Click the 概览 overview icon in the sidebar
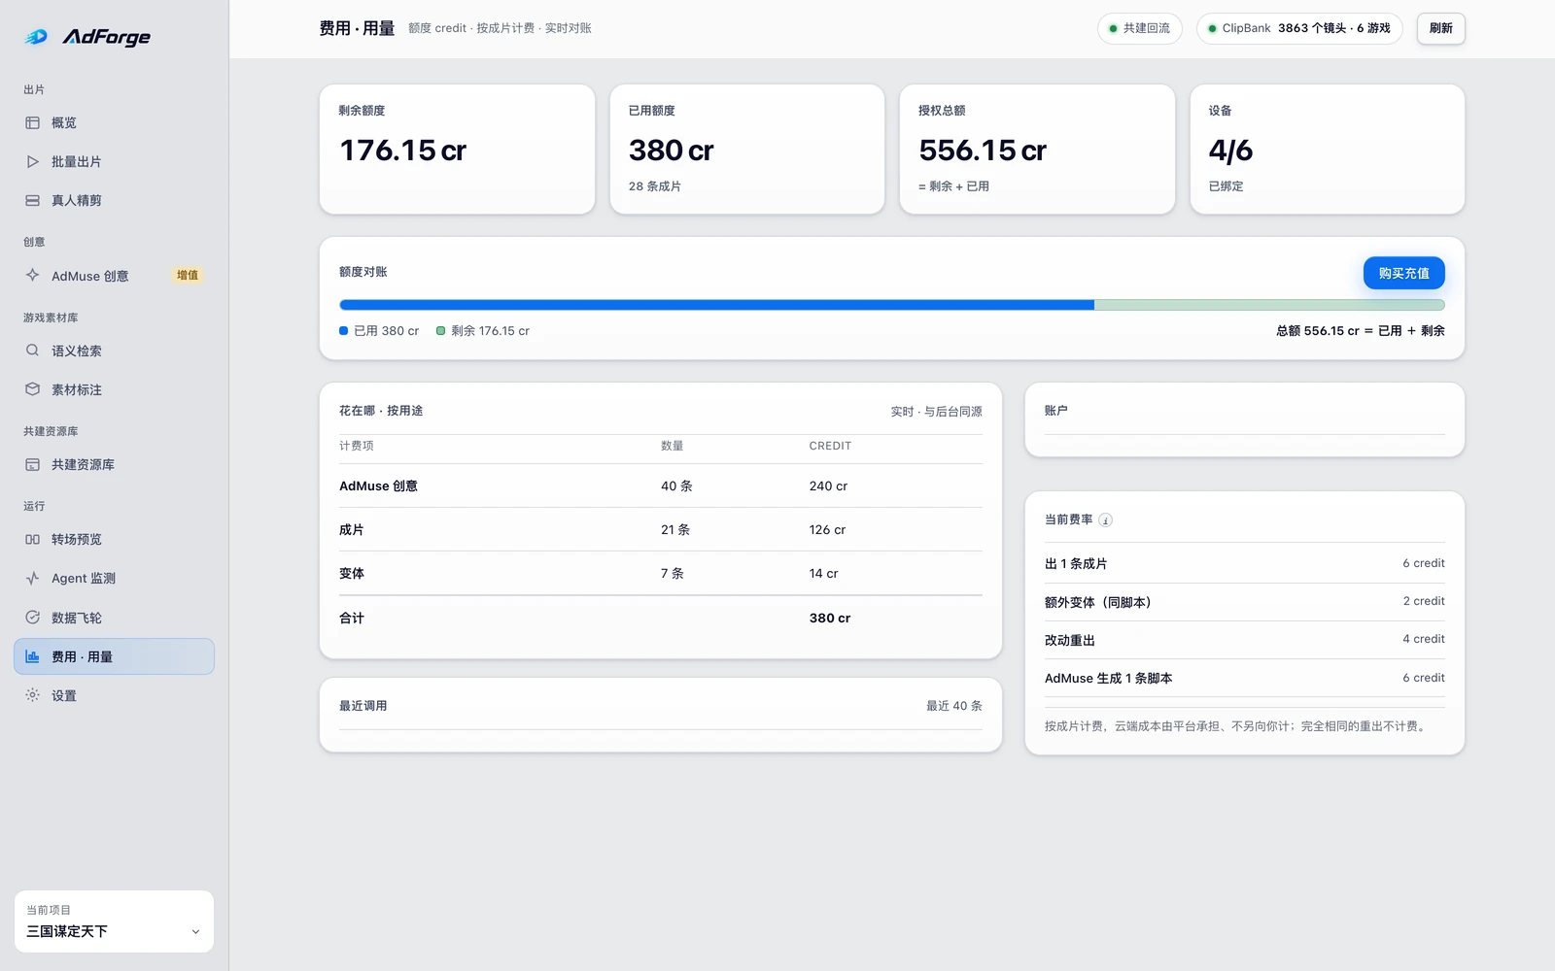This screenshot has height=971, width=1555. click(x=32, y=122)
